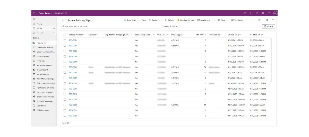Open the PSG-0032 record link
Image resolution: width=309 pixels, height=137 pixels.
[x=73, y=83]
